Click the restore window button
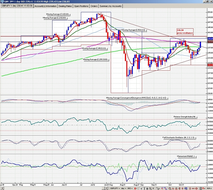This screenshot has height=190, width=213. (x=207, y=1)
